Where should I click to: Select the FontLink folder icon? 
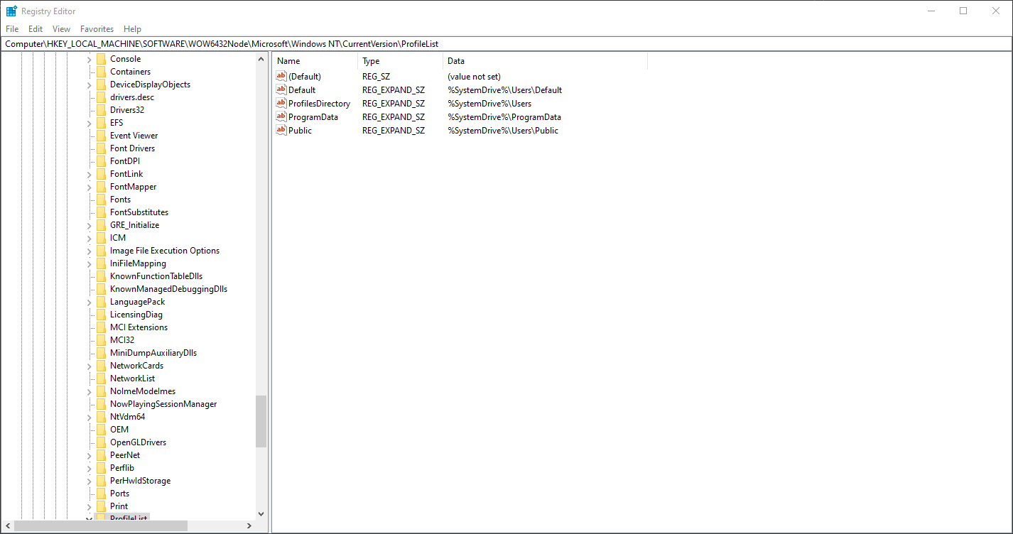101,174
